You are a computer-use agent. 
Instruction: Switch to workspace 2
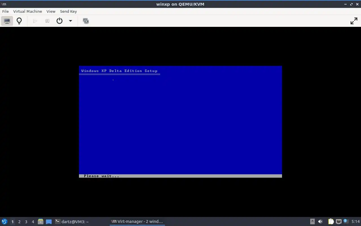[19, 222]
